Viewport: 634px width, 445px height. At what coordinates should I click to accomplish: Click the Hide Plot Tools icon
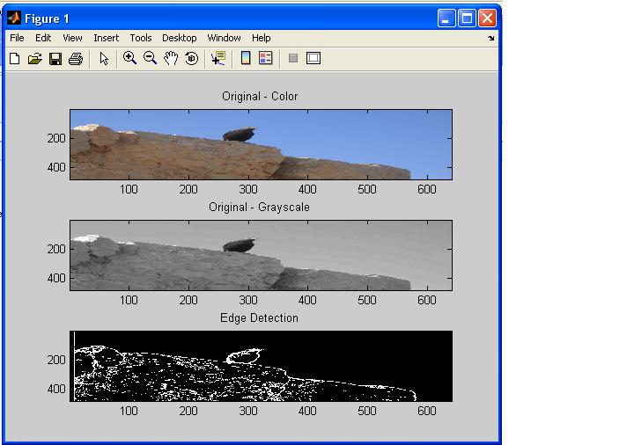tap(293, 59)
